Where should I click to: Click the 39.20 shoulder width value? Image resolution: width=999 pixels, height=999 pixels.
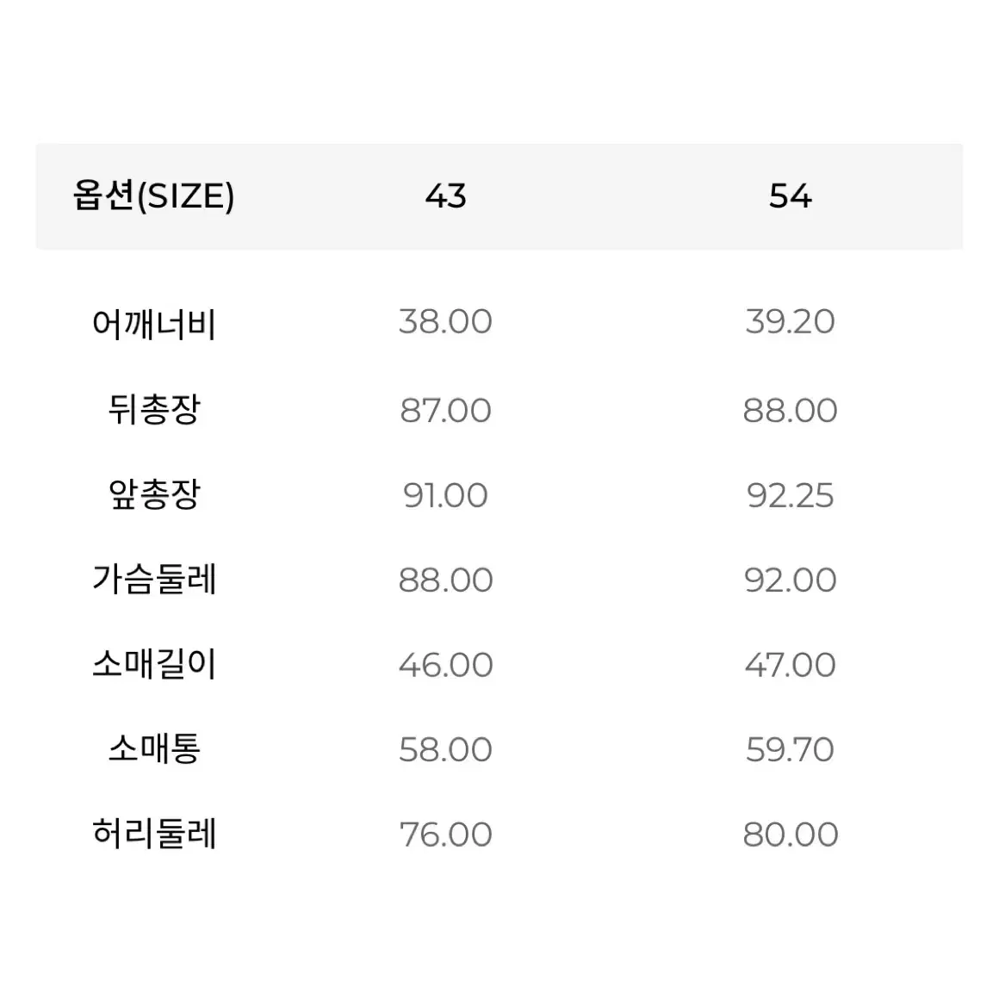click(790, 322)
